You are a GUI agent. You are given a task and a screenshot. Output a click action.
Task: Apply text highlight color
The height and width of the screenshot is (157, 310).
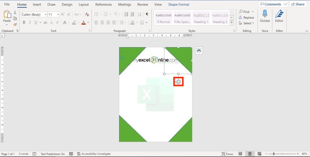[74, 22]
